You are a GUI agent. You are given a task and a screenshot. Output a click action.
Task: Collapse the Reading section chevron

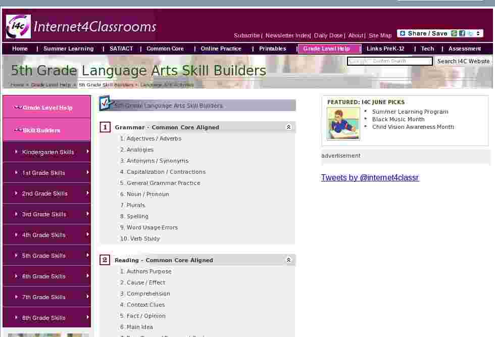(x=288, y=260)
